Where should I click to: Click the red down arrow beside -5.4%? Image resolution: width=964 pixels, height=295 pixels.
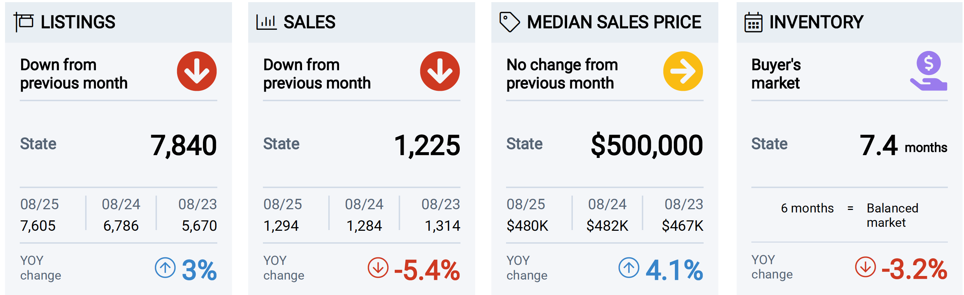click(378, 268)
